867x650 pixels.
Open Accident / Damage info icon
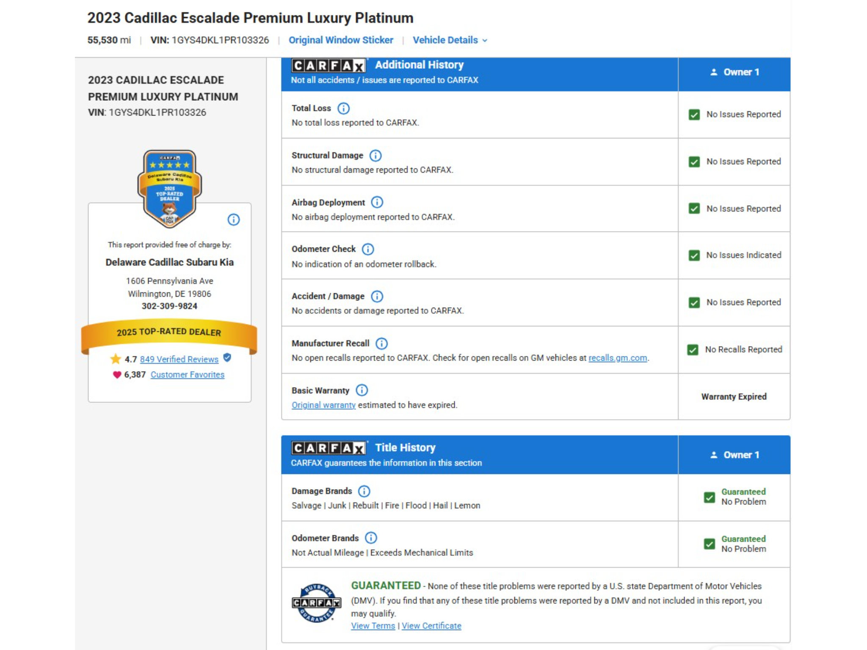[x=377, y=296]
